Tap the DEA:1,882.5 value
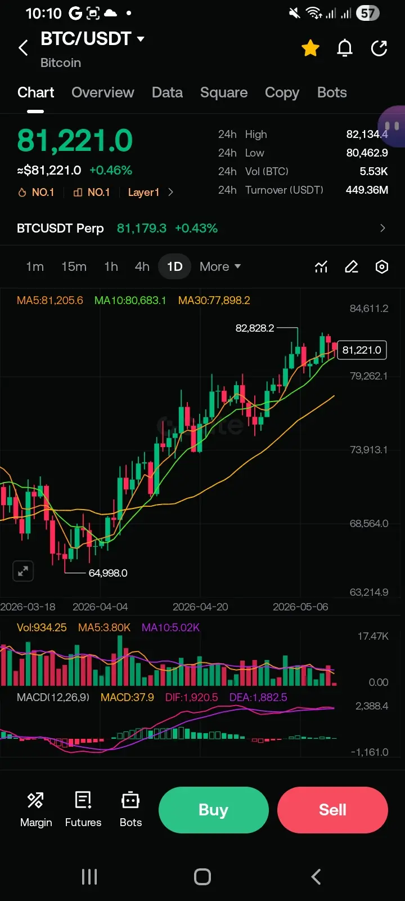 pos(258,697)
